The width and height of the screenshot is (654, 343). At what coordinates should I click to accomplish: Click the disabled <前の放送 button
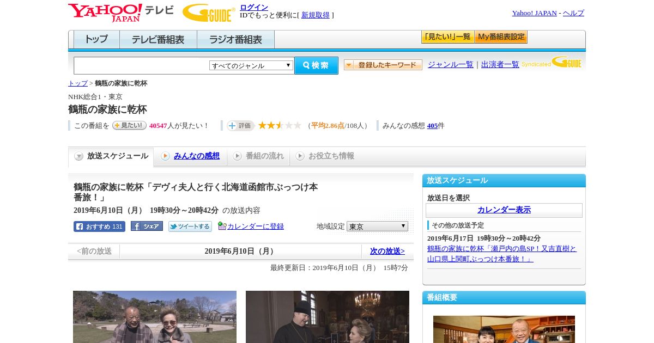94,251
